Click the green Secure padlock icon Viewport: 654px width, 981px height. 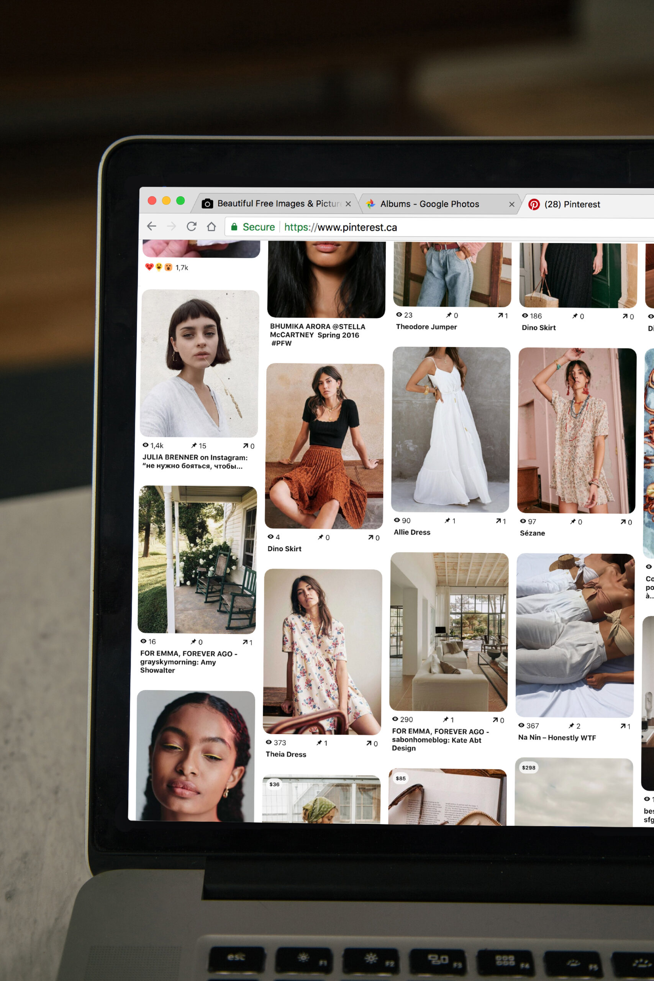pos(234,227)
